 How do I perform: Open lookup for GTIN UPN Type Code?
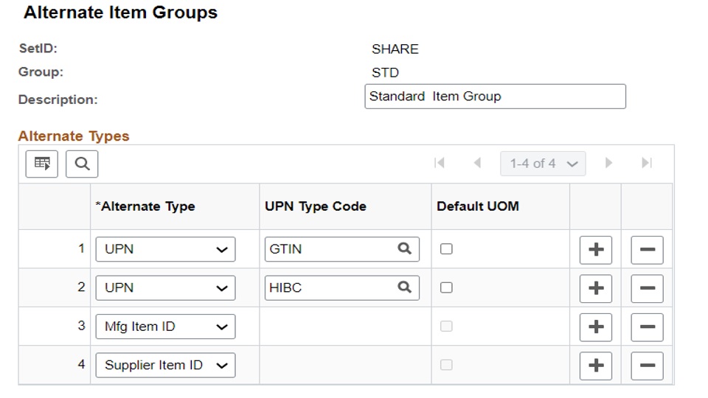[x=405, y=248]
